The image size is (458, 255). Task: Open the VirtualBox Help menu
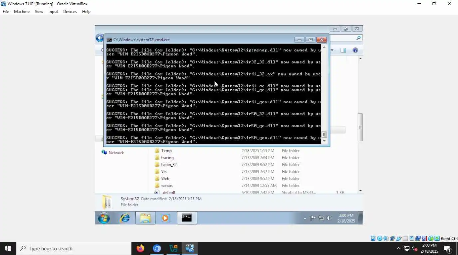[86, 11]
